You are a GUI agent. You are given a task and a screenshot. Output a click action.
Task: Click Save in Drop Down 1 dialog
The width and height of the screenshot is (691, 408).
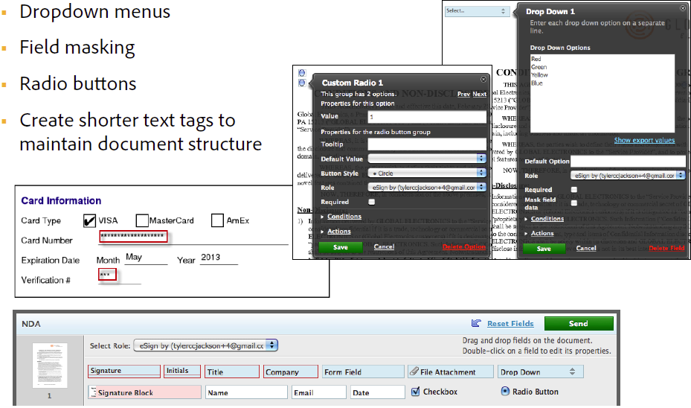[x=544, y=249]
